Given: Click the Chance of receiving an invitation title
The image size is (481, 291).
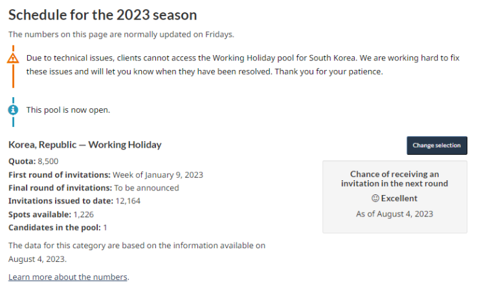Looking at the screenshot, I should (394, 178).
